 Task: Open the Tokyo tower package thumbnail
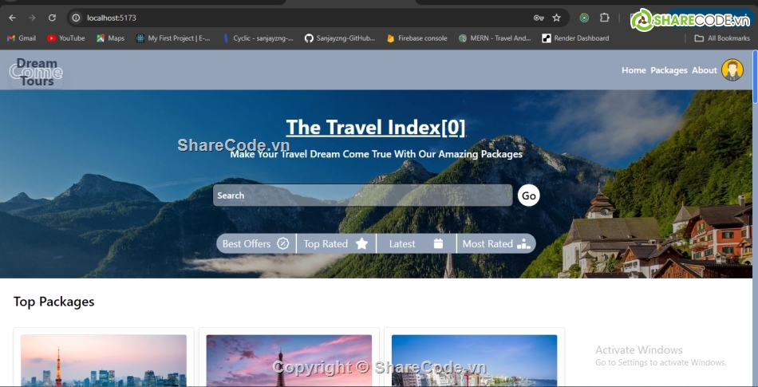(x=104, y=361)
